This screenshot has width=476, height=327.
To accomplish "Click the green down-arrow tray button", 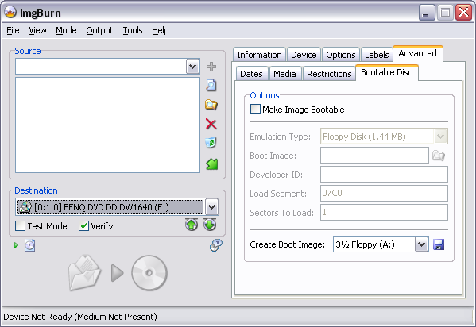I will pyautogui.click(x=210, y=225).
